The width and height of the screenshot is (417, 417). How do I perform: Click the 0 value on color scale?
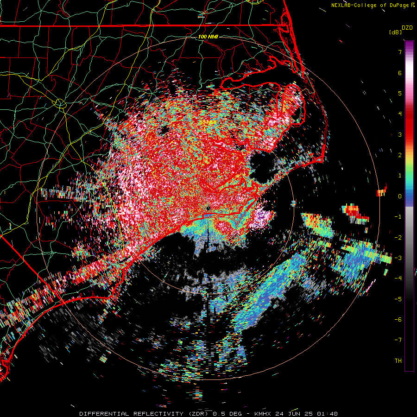400,196
